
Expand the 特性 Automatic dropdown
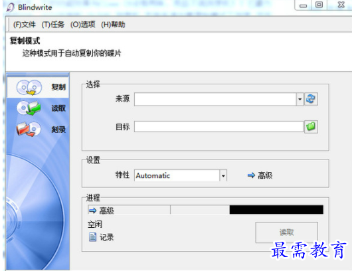point(223,175)
